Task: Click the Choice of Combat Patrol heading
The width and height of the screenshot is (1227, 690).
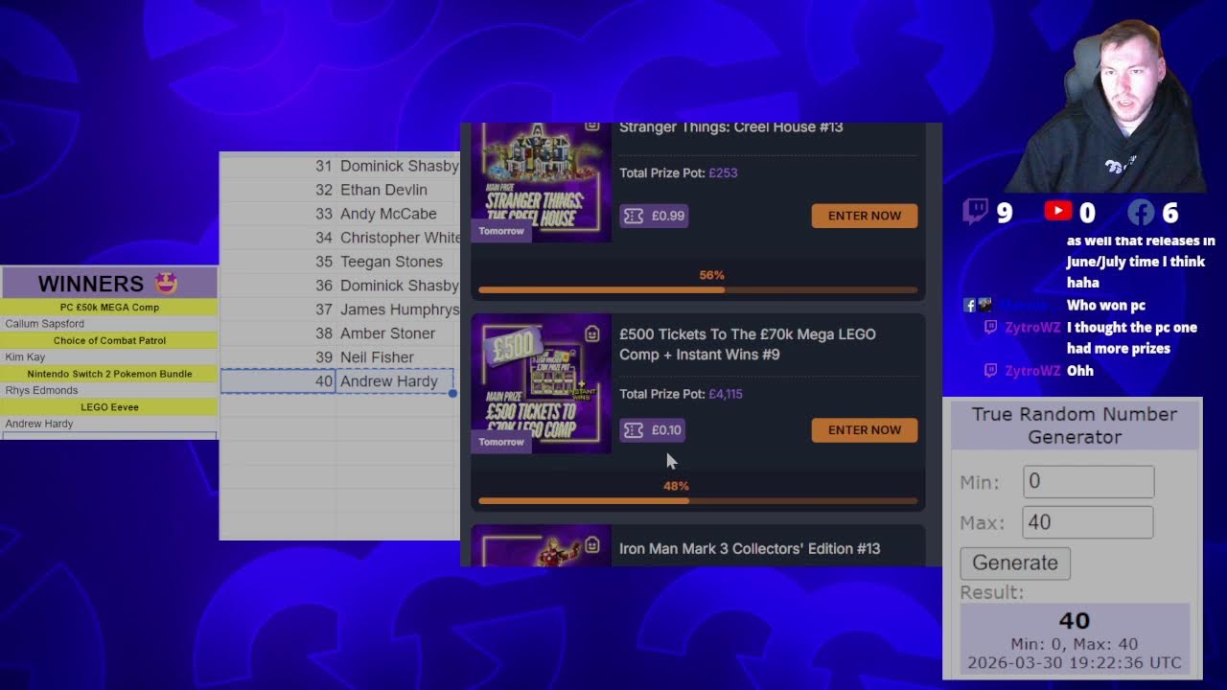Action: (109, 340)
